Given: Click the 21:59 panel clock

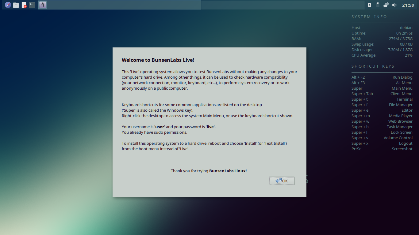Looking at the screenshot, I should click(408, 5).
